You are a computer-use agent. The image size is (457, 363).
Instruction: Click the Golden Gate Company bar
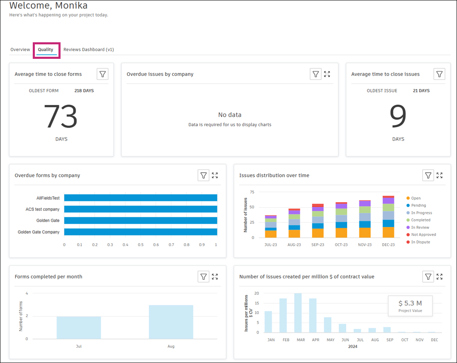tap(141, 232)
